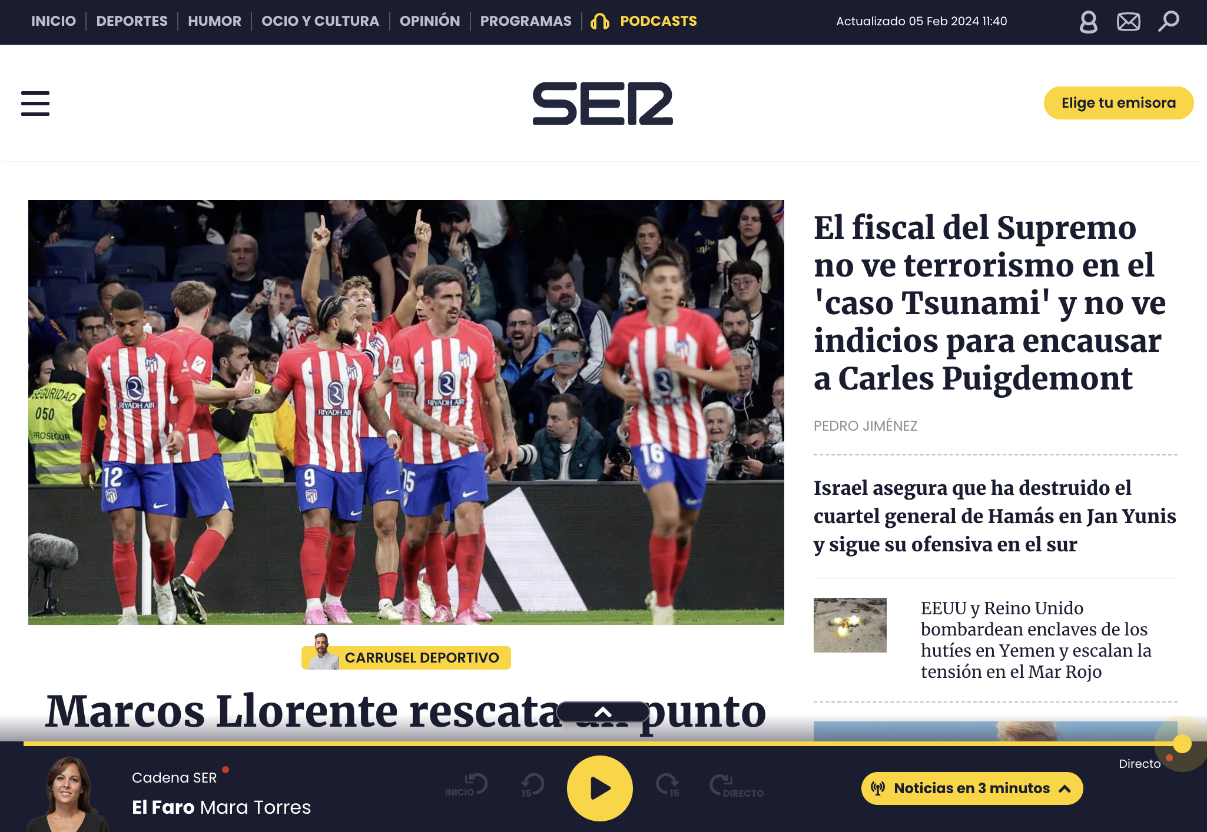This screenshot has width=1207, height=832.
Task: Rewind 15 seconds in the player
Action: 532,785
